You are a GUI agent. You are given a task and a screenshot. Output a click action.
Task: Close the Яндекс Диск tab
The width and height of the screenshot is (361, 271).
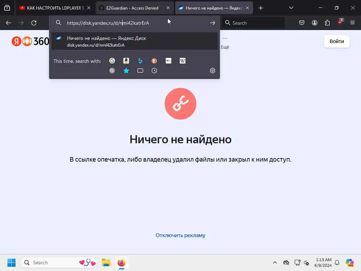coord(247,8)
